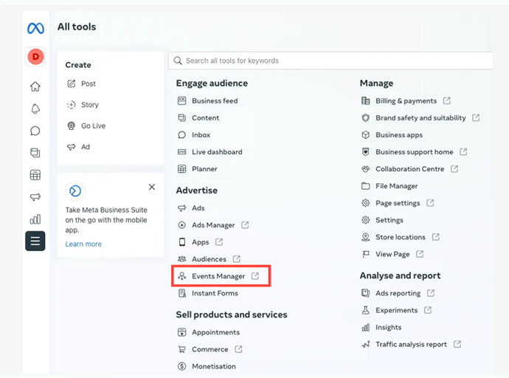Open Traffic analysis report

coord(411,344)
